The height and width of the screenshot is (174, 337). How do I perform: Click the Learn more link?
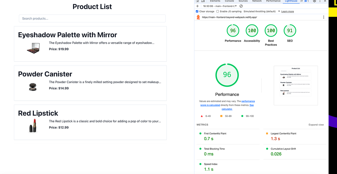click(288, 12)
